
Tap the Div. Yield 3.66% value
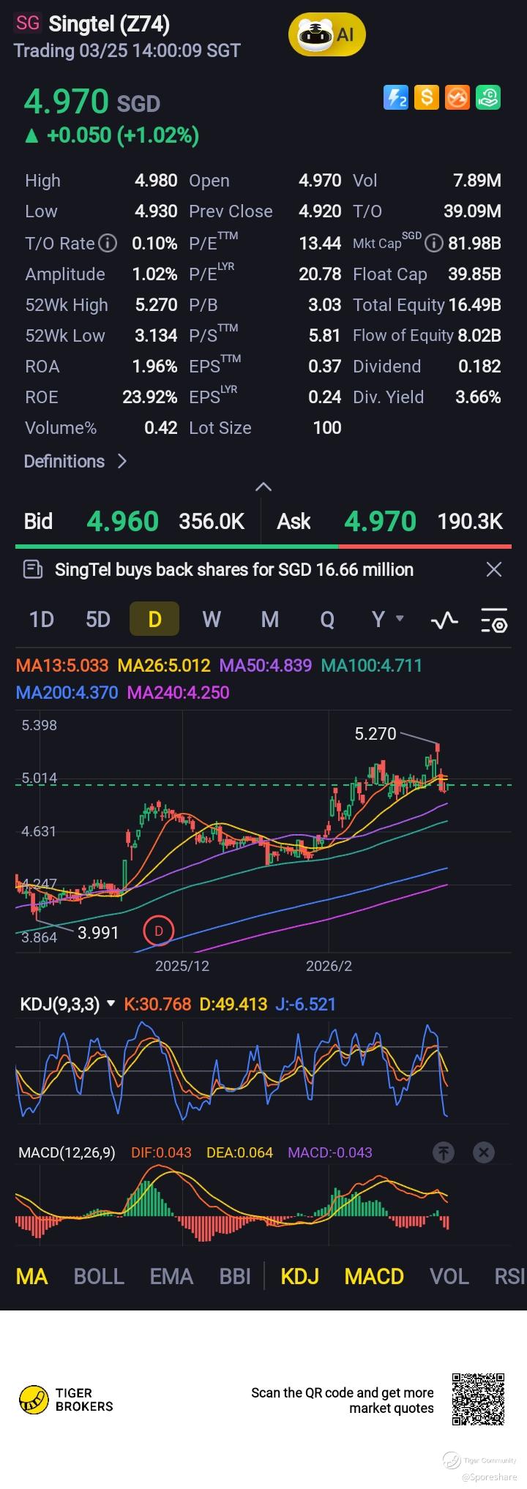(478, 397)
